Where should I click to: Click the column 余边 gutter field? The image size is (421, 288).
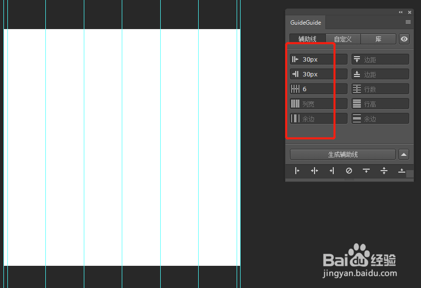click(318, 118)
